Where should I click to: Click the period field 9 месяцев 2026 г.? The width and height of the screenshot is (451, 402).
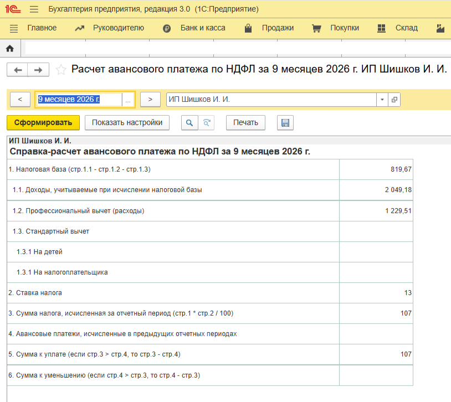[x=79, y=100]
